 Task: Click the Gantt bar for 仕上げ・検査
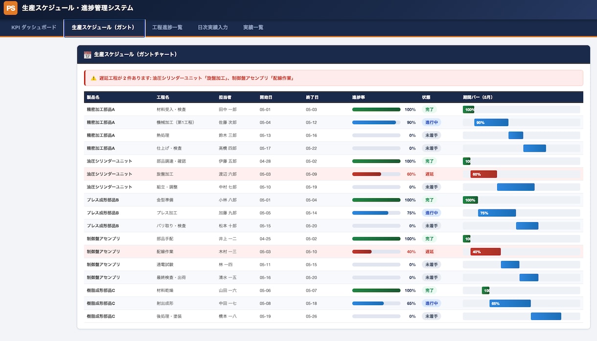tap(535, 148)
